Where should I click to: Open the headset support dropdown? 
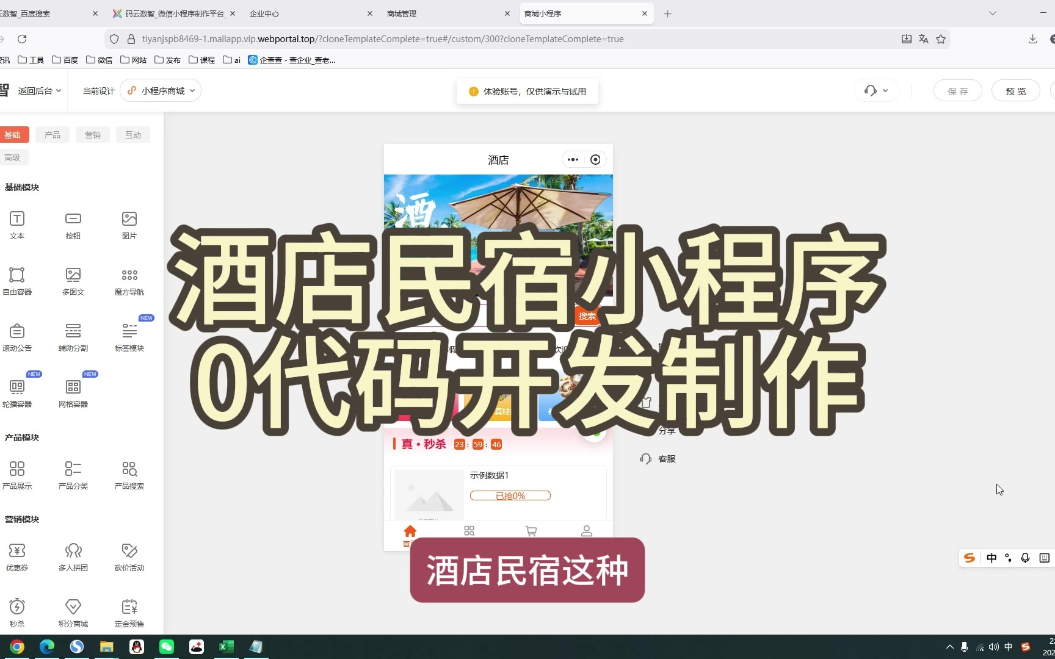[x=876, y=91]
